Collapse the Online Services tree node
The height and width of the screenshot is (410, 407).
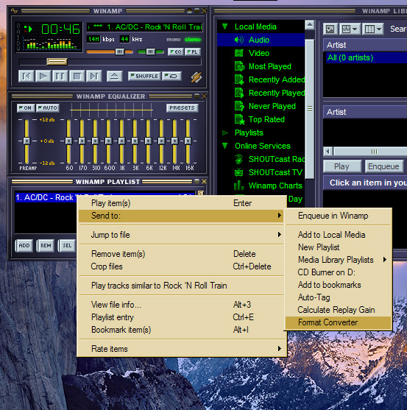tap(224, 146)
